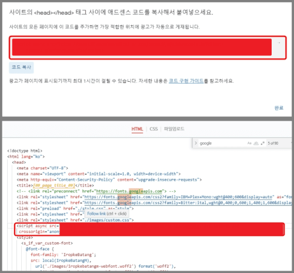The width and height of the screenshot is (294, 273).
Task: Click the ./images/custom.css href link
Action: tap(106, 220)
